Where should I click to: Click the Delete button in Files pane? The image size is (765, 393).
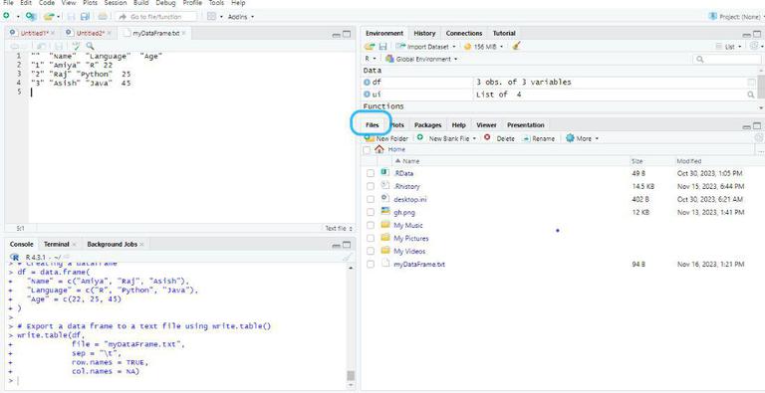[499, 138]
